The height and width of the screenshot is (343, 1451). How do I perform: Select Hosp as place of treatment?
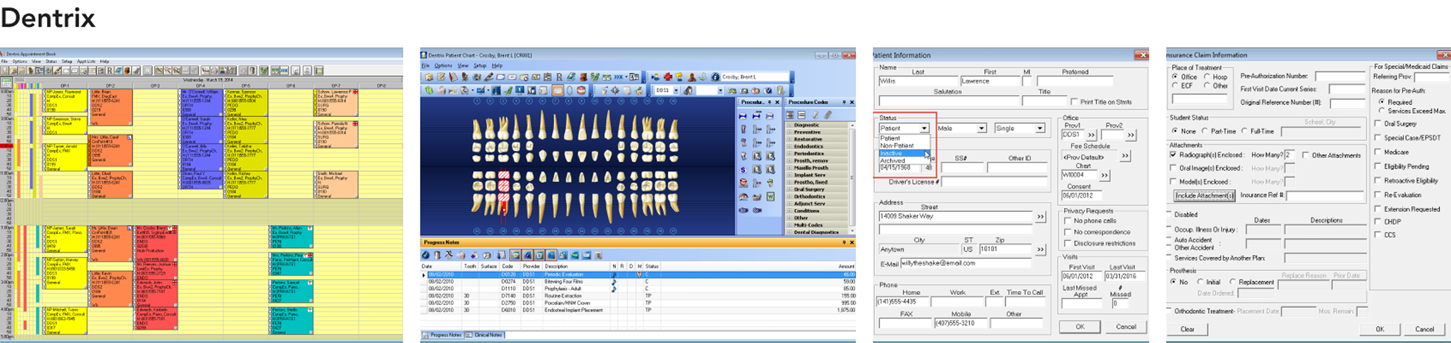tap(1207, 77)
